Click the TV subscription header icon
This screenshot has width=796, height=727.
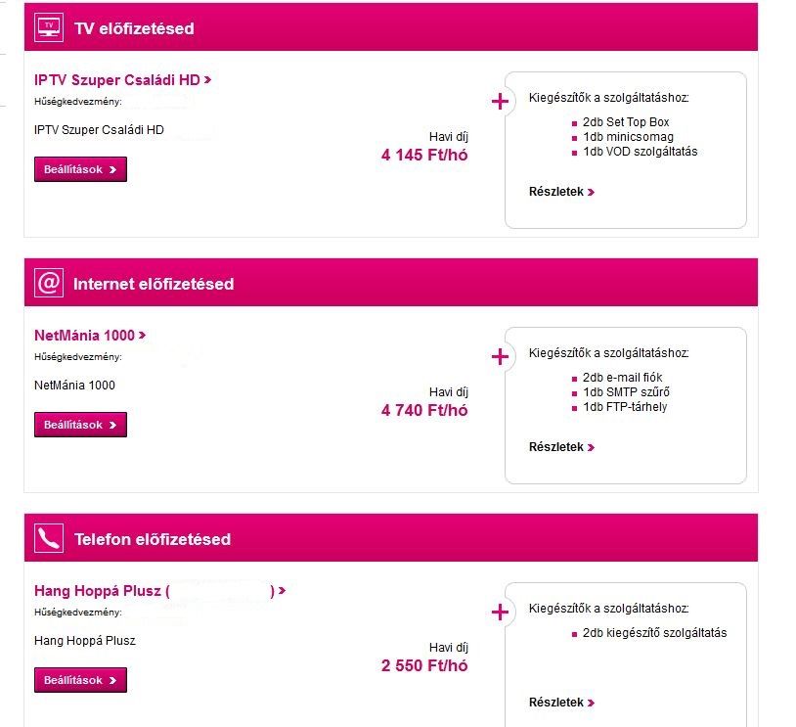click(48, 27)
